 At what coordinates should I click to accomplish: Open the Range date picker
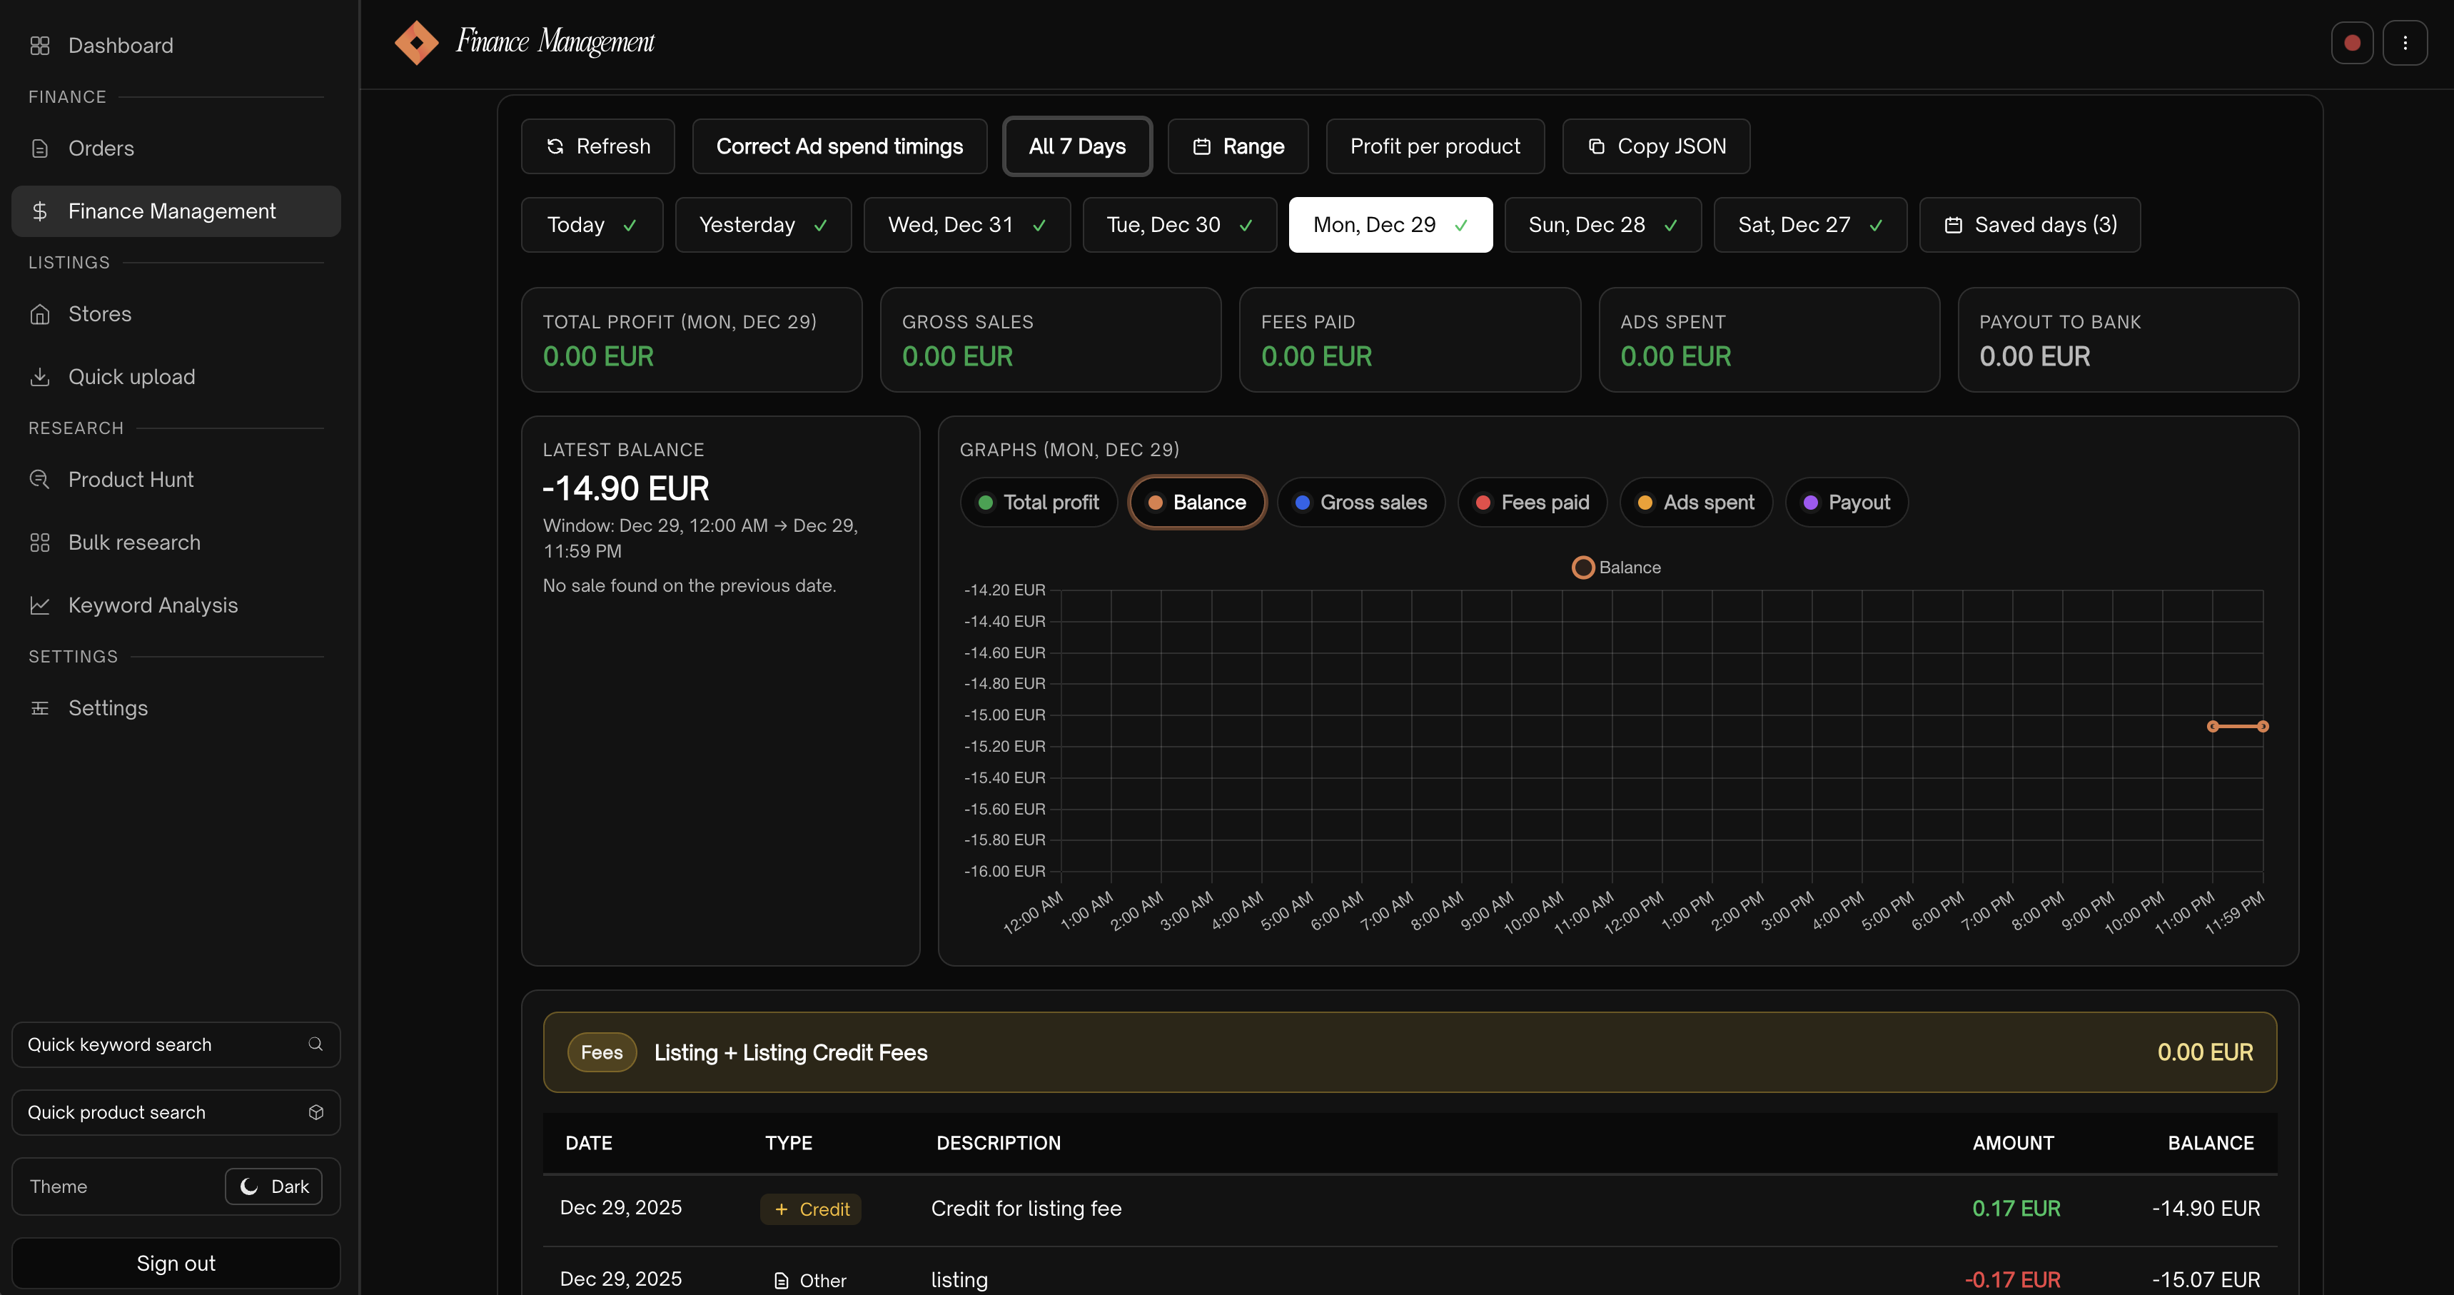click(1238, 146)
